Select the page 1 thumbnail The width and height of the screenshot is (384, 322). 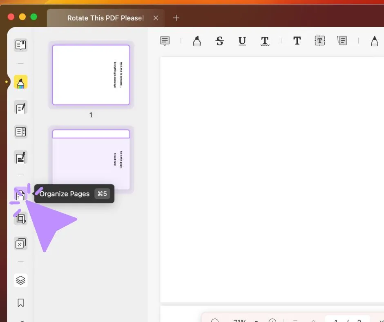[x=91, y=75]
